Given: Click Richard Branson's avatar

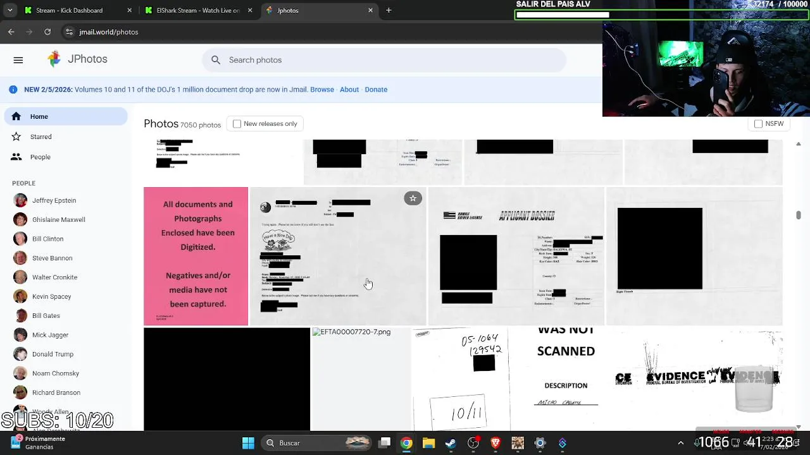Looking at the screenshot, I should point(20,392).
